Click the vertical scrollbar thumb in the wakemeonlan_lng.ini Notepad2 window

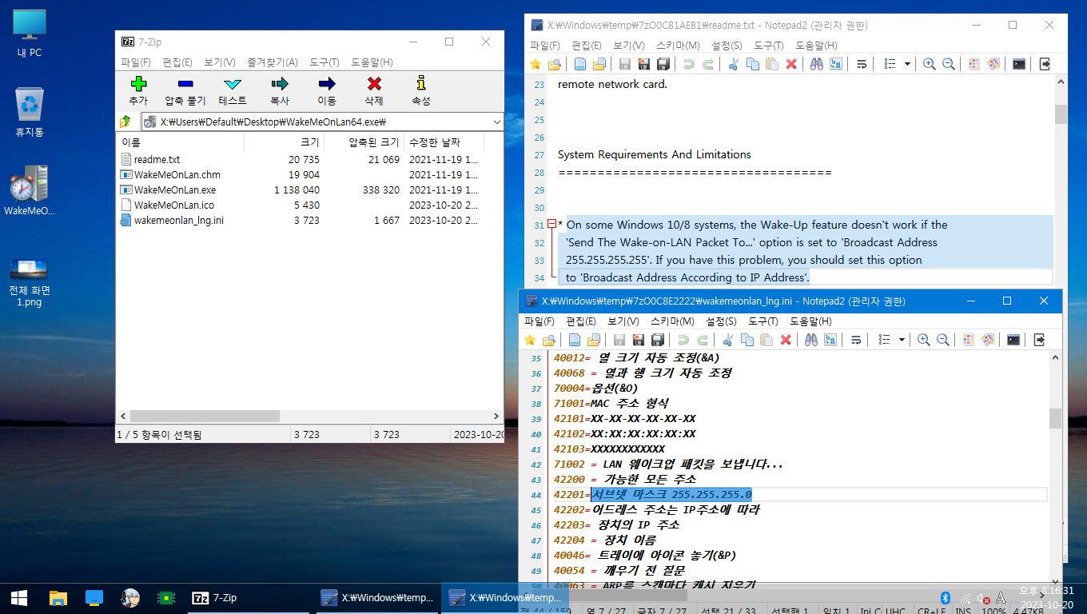(x=1055, y=419)
